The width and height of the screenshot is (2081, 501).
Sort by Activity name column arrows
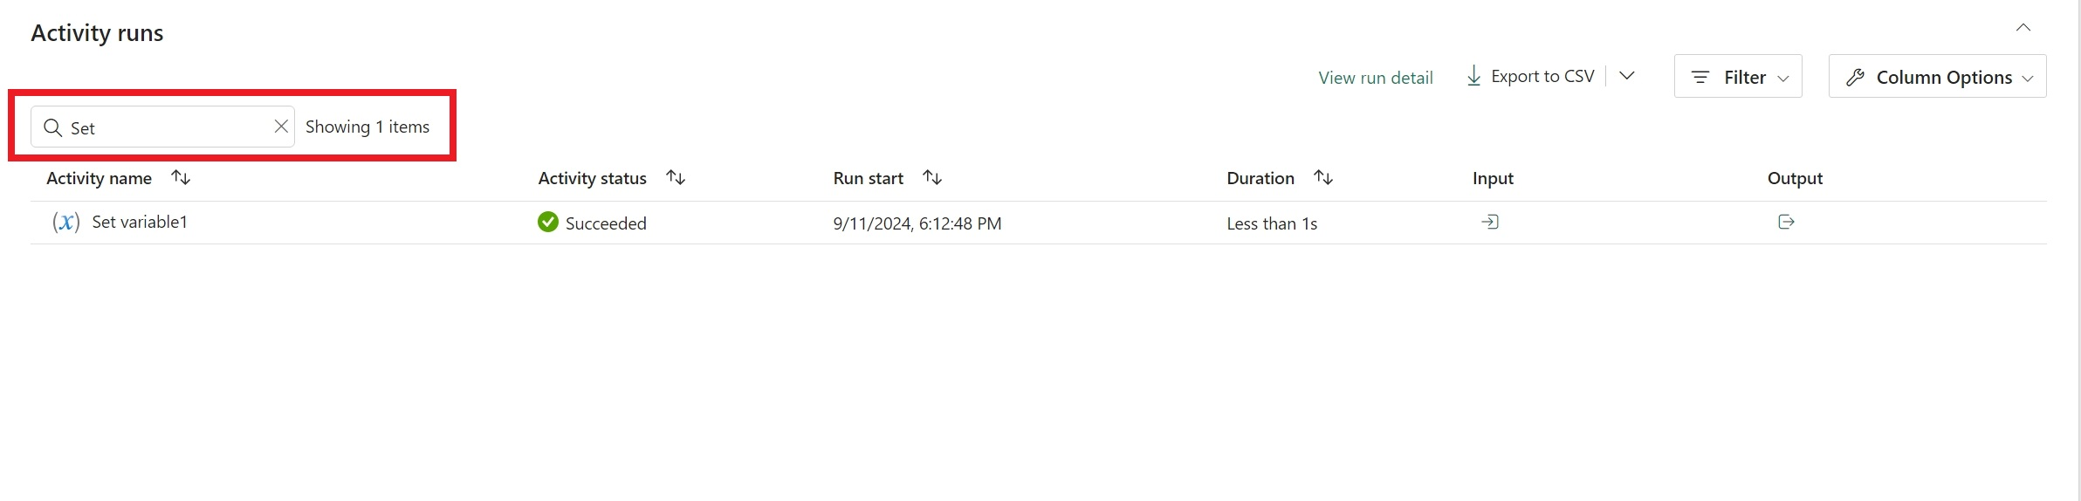point(181,178)
